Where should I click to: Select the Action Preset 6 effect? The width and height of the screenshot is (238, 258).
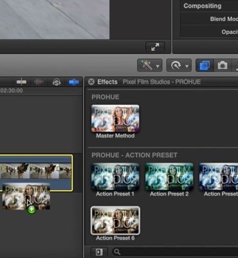[115, 221]
